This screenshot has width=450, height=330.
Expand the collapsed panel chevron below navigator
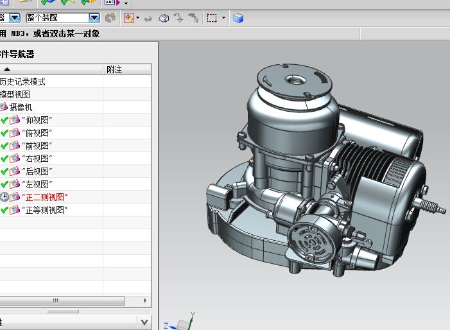(144, 322)
